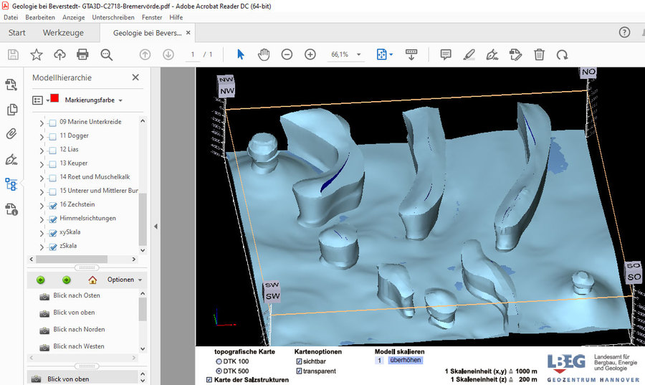Click the delete trash can icon
645x385 pixels.
[x=539, y=54]
